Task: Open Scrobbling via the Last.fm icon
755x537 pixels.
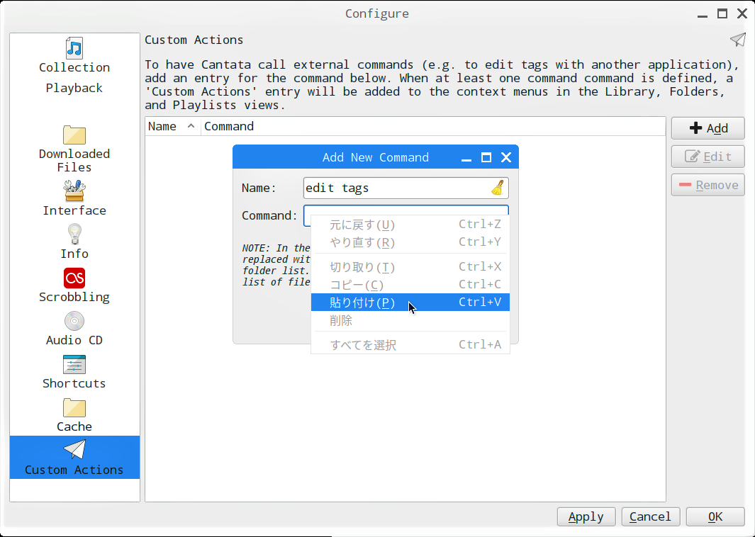Action: [x=74, y=277]
